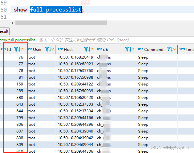
Task: Switch to the Result tab
Action: pyautogui.click(x=4, y=31)
